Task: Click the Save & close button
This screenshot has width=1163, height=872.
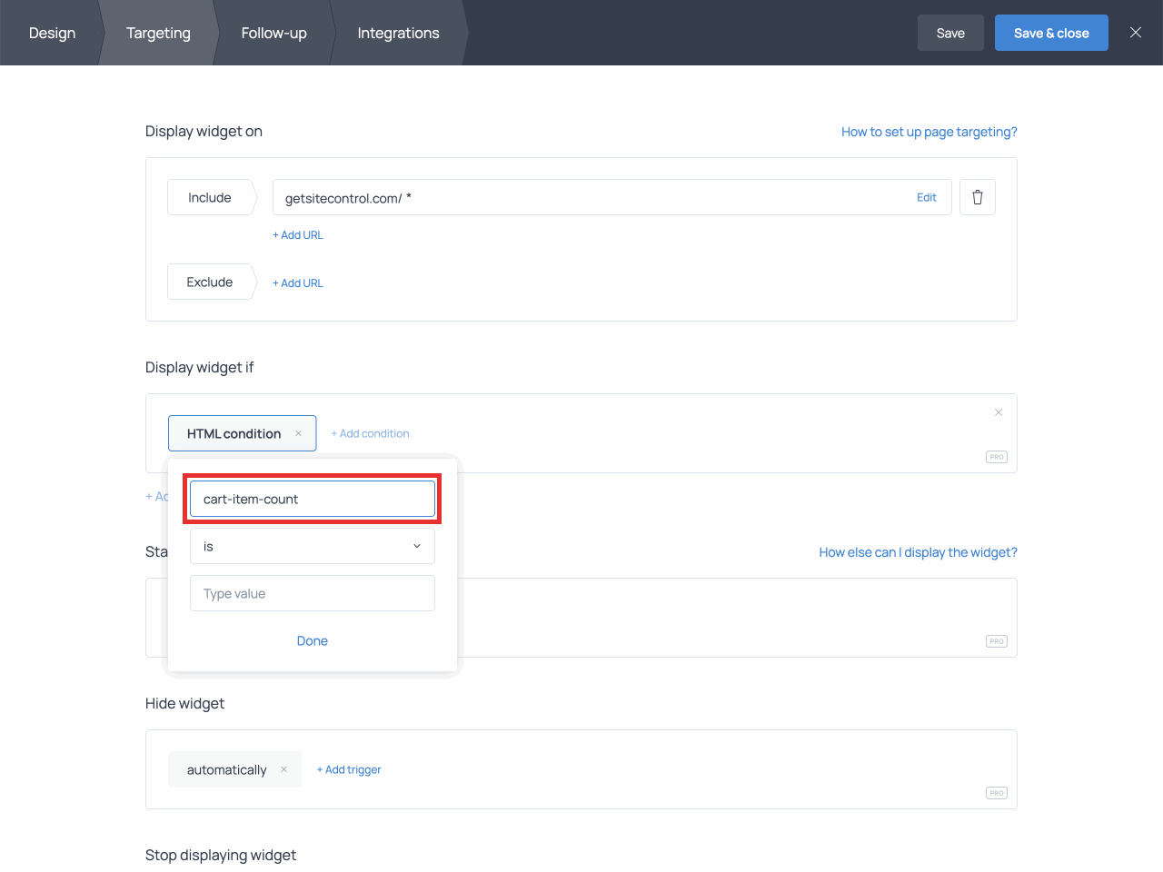Action: (x=1051, y=32)
